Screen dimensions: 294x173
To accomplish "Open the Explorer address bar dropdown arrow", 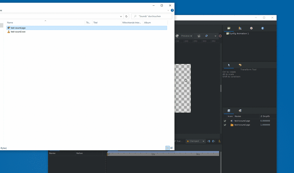I will 121,16.
